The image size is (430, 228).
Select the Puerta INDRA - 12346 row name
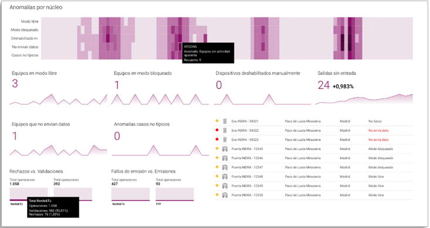(x=247, y=158)
